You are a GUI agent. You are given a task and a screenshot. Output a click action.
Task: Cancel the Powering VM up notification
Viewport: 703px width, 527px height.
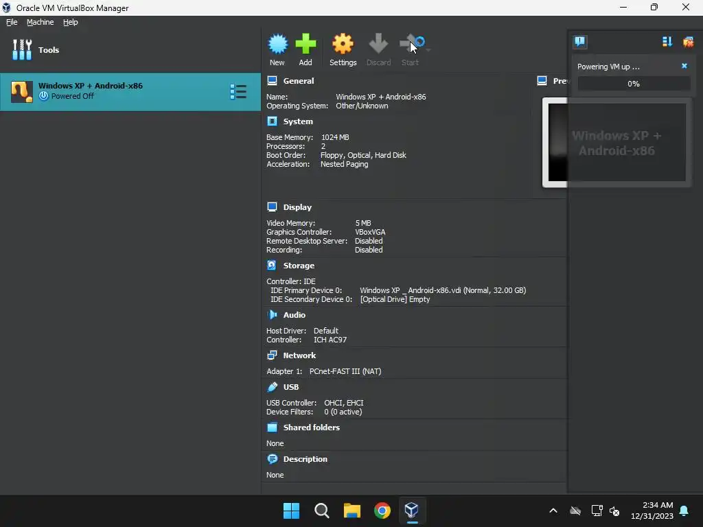click(x=684, y=66)
